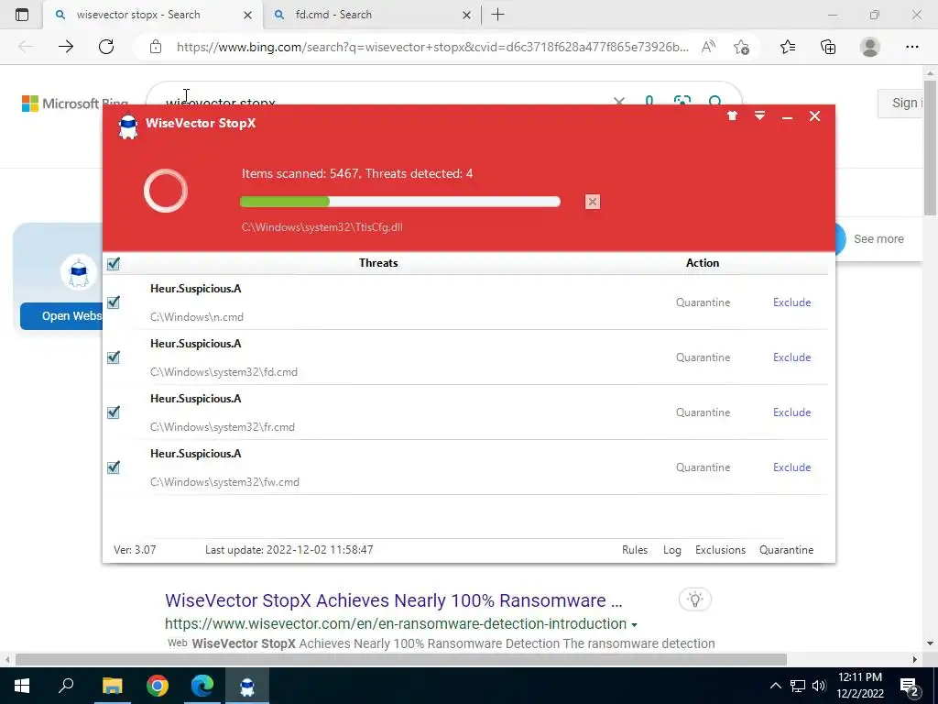
Task: Show hidden system tray icons
Action: click(775, 686)
